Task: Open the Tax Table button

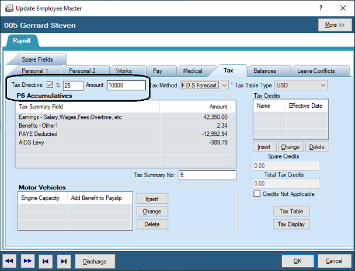Action: tap(291, 212)
